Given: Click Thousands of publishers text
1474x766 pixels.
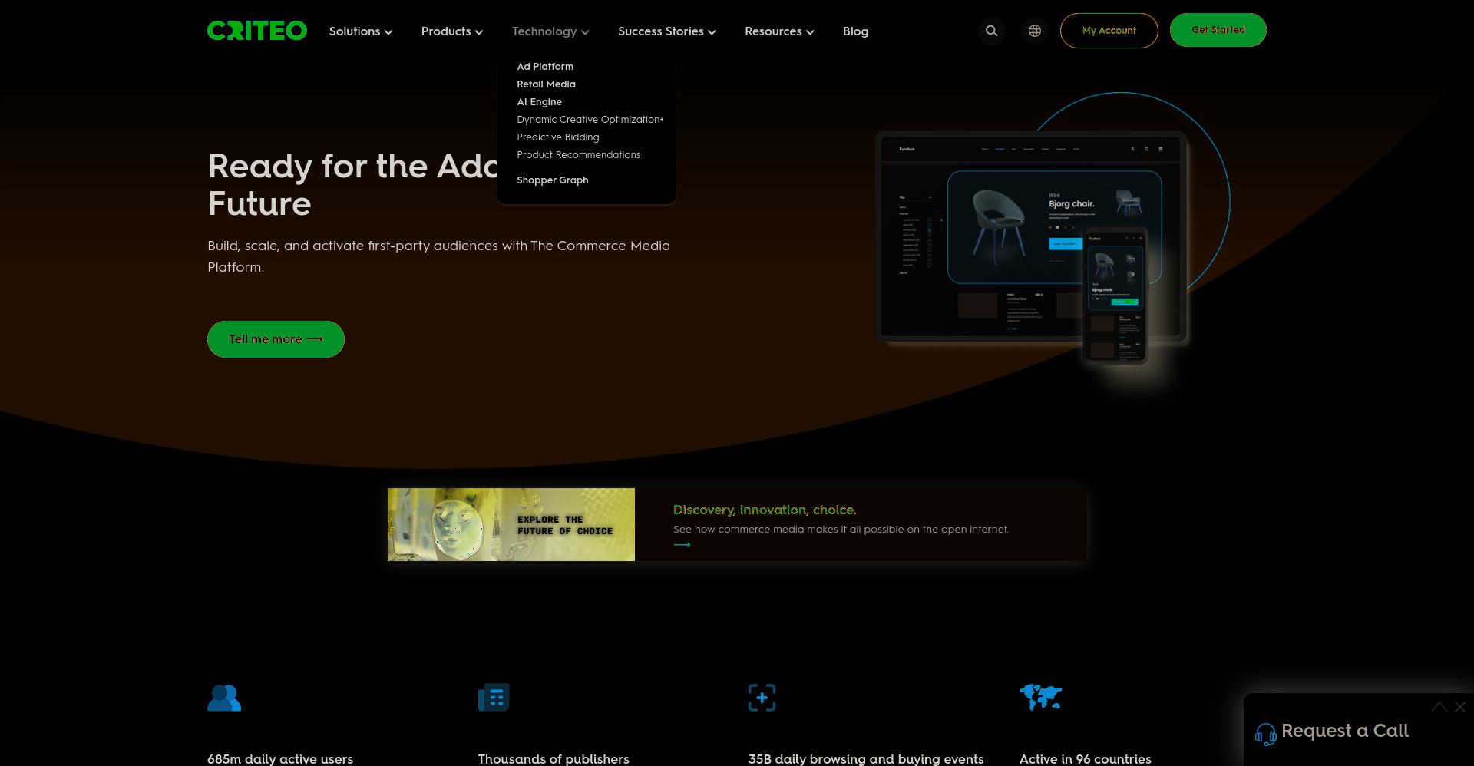Looking at the screenshot, I should point(554,759).
